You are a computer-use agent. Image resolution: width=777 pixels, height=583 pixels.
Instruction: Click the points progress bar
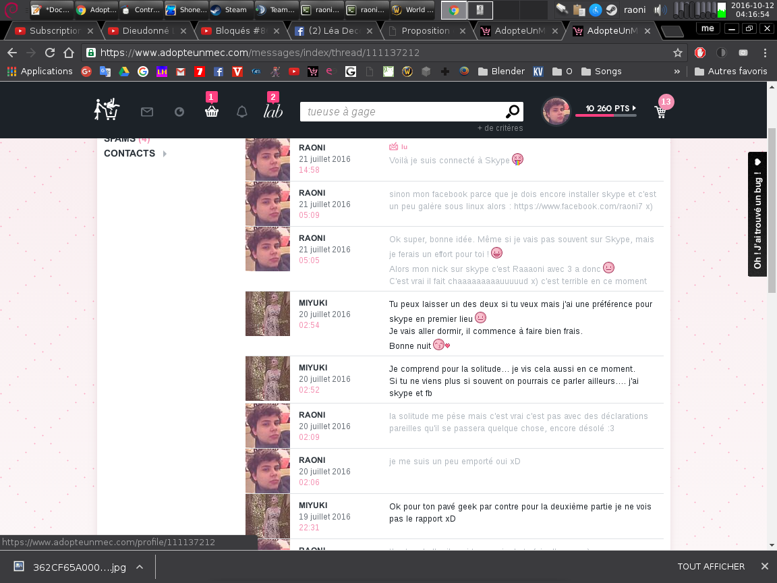point(606,115)
